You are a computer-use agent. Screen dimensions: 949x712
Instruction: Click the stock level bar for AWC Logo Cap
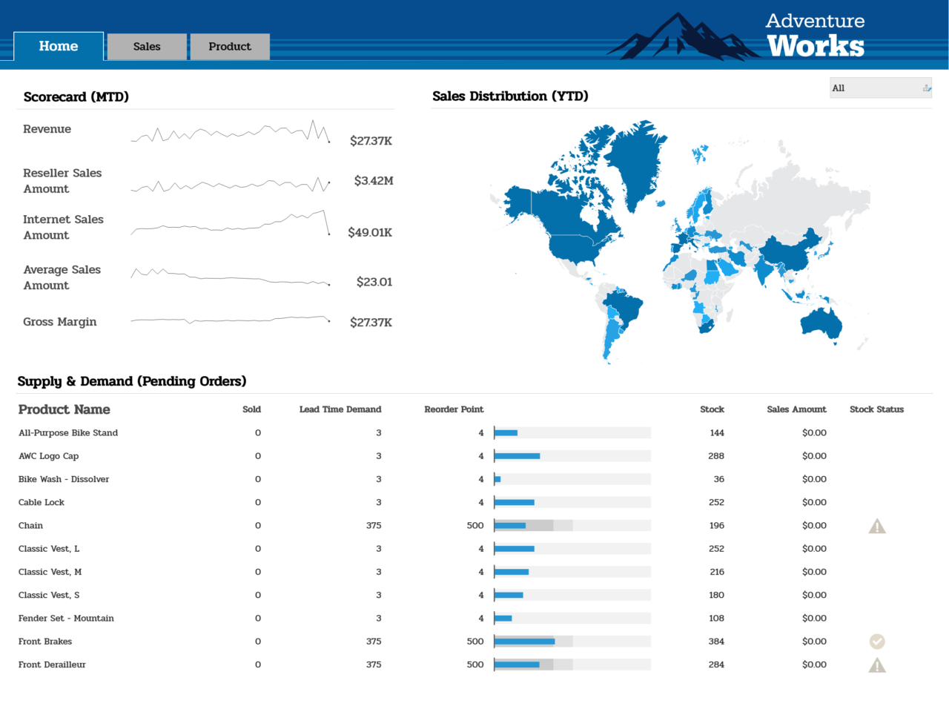(x=516, y=455)
